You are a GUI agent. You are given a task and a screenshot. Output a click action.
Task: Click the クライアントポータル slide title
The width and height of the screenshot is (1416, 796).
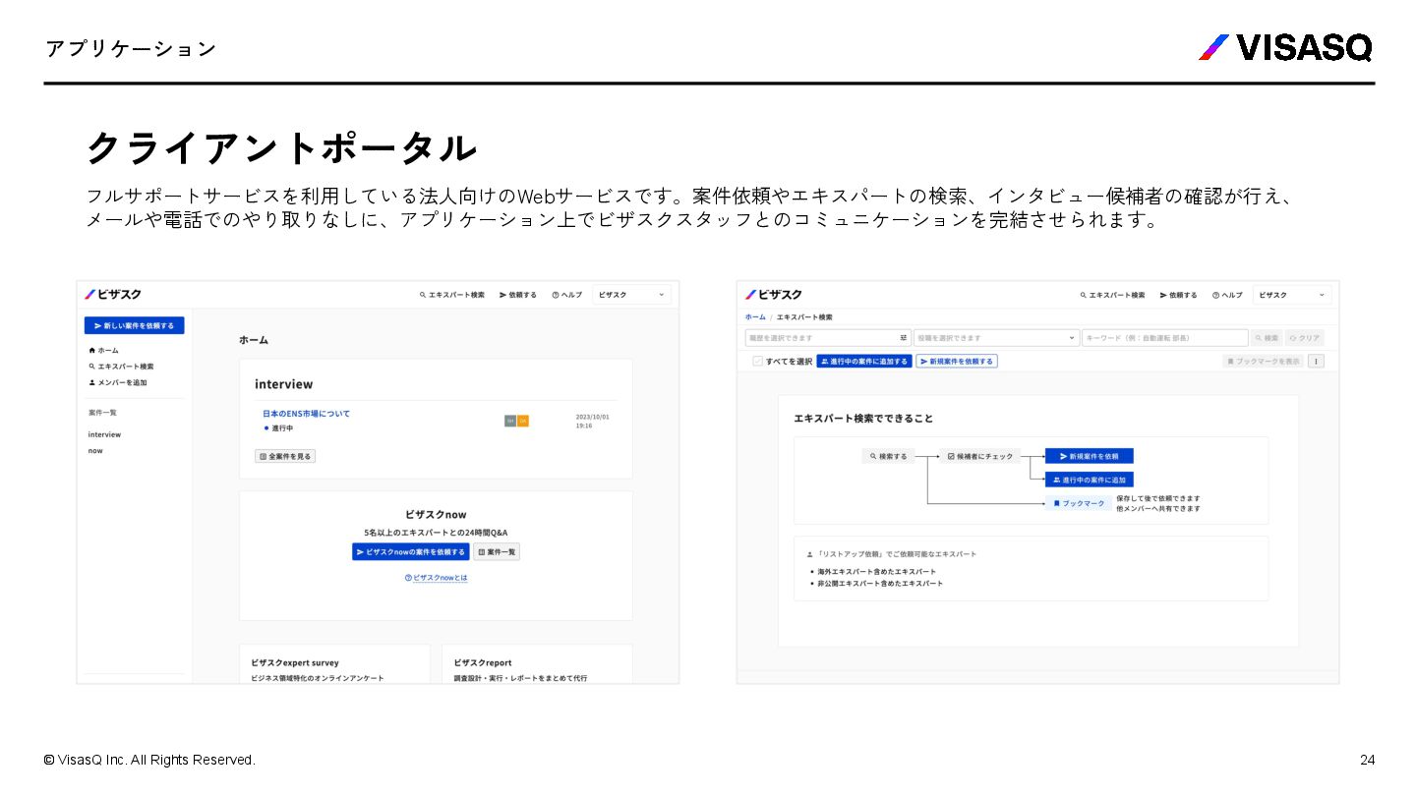(x=281, y=147)
